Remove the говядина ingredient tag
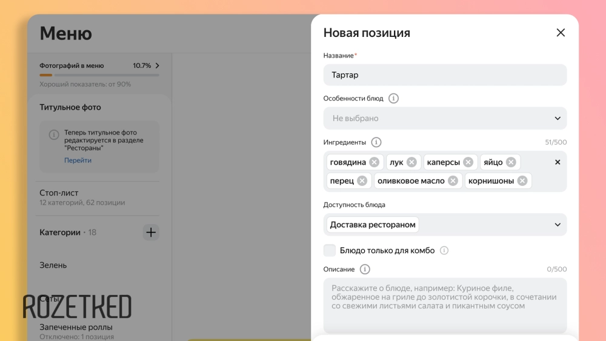 (374, 162)
